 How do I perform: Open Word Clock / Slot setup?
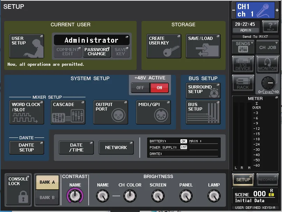(x=27, y=112)
